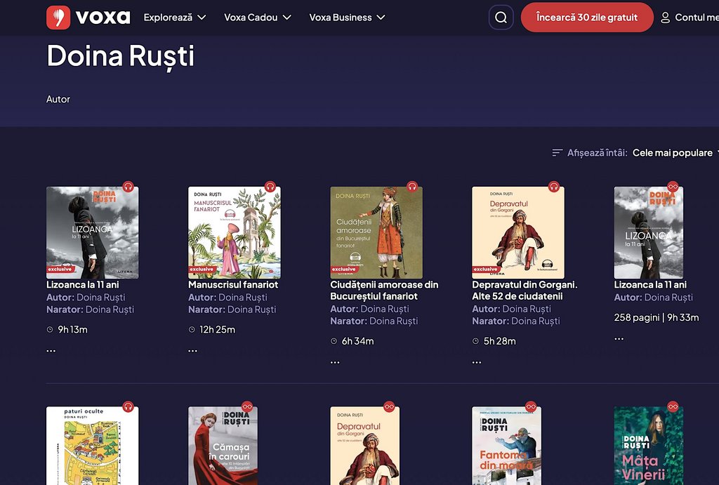Click Încearcă 30 zile gratuit button
The image size is (719, 485).
587,18
